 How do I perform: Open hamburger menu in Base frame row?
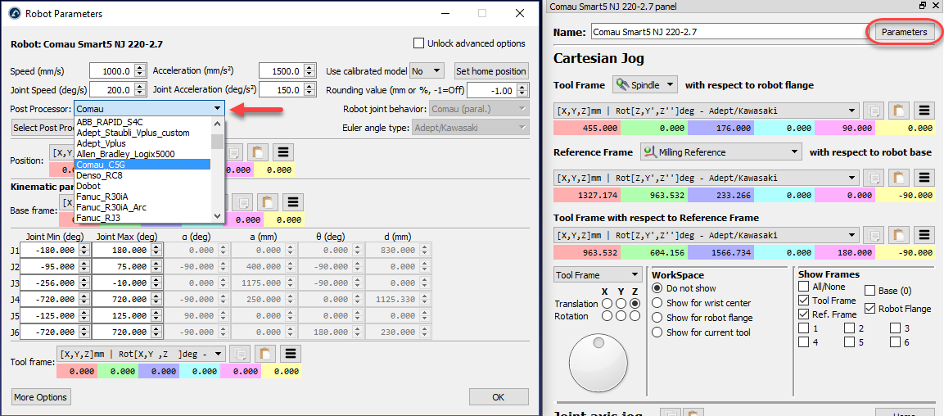pyautogui.click(x=292, y=202)
